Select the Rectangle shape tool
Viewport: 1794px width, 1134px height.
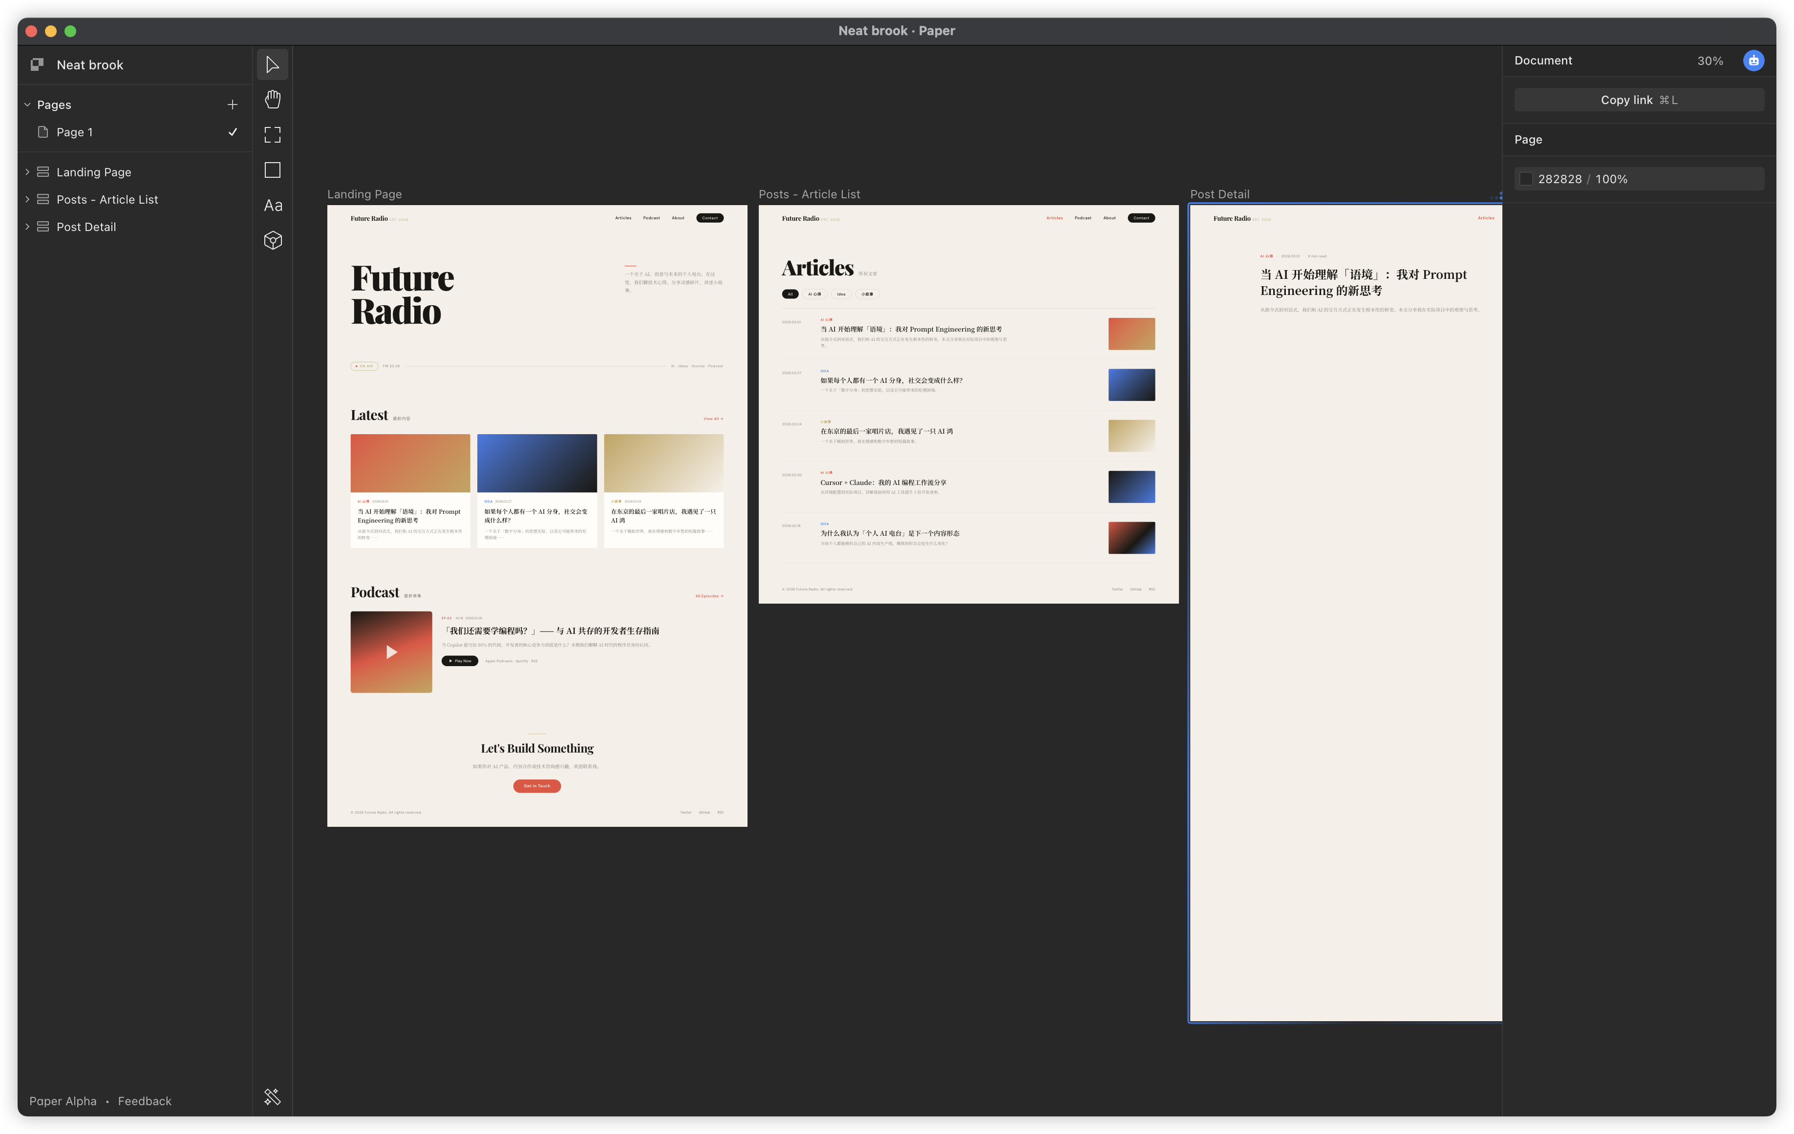pyautogui.click(x=273, y=170)
